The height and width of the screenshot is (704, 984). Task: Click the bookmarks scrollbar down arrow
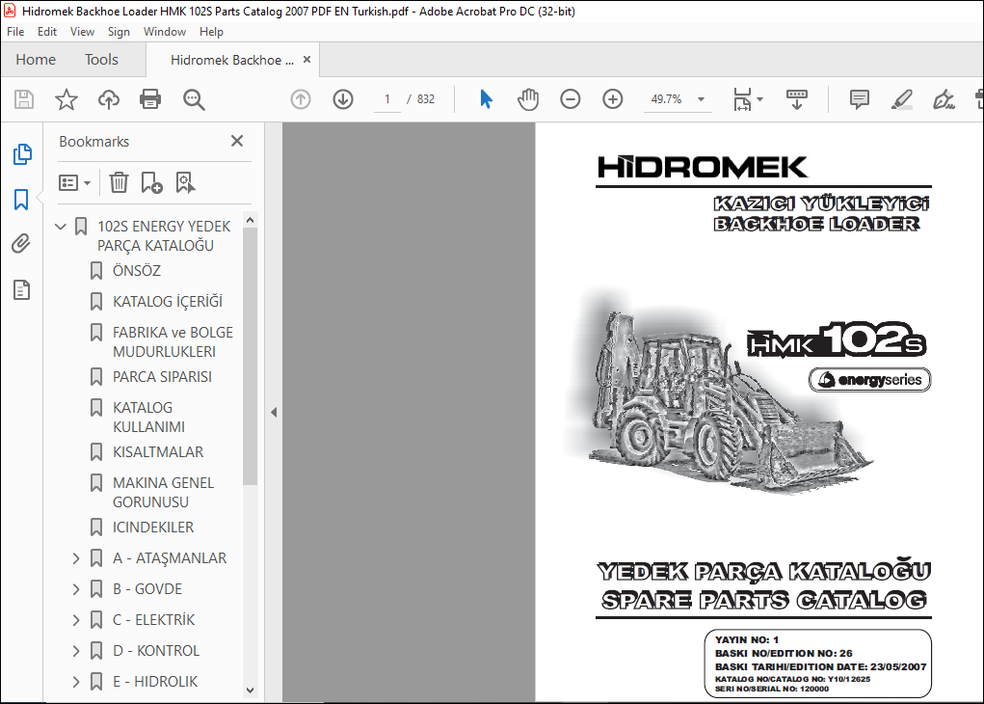[x=250, y=690]
